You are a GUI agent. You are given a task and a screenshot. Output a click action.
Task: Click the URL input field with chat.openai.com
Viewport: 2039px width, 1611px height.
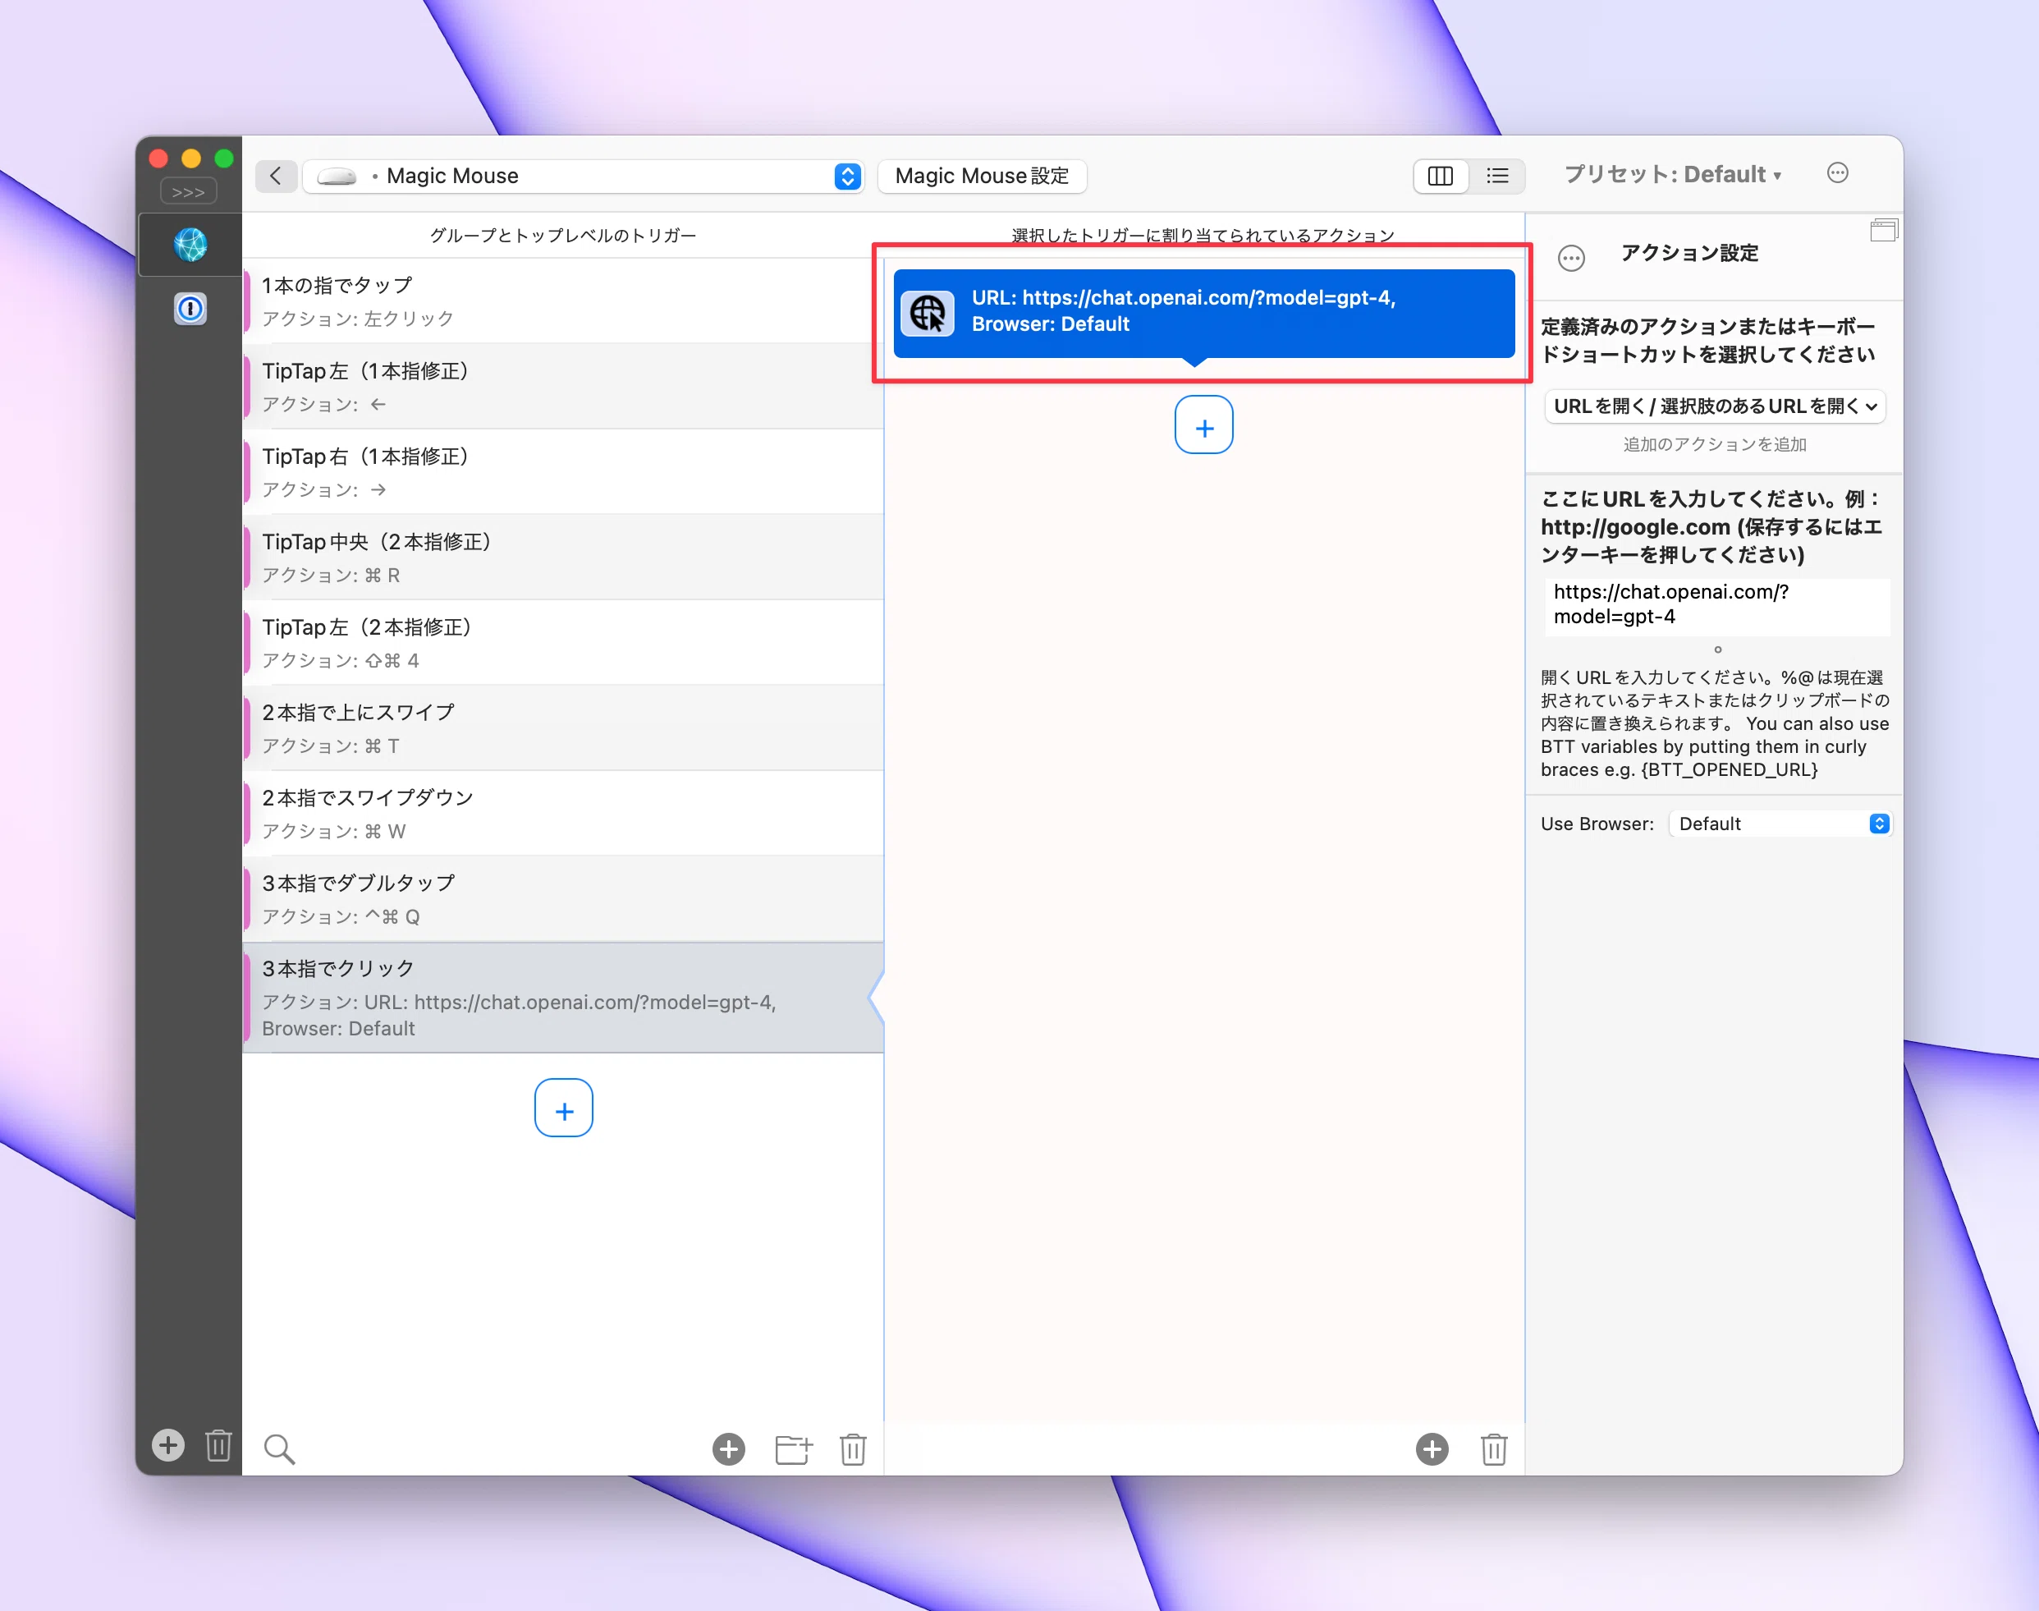click(1716, 605)
